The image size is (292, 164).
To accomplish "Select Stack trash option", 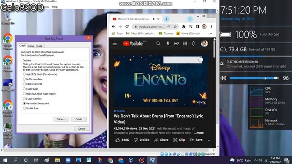I will coord(31,89).
